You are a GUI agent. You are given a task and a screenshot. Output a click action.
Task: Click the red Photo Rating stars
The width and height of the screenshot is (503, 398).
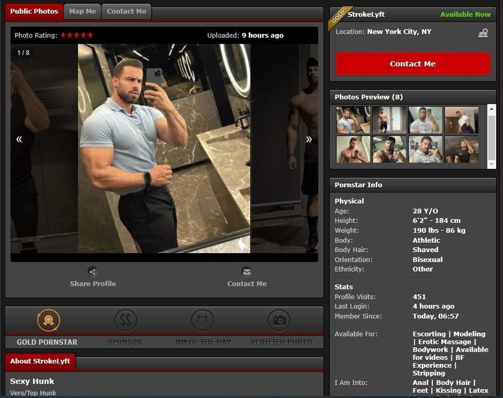76,36
